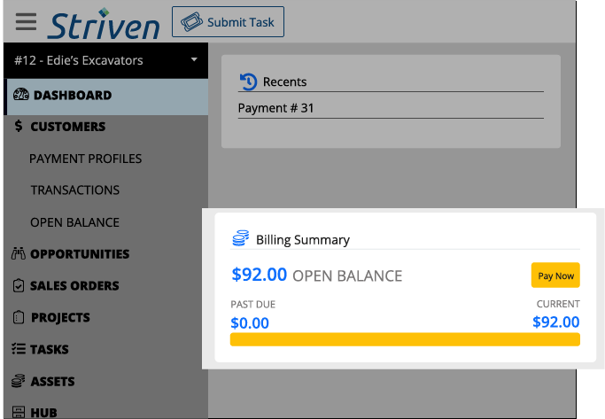The width and height of the screenshot is (605, 419).
Task: Click the Projects clipboard icon
Action: (18, 317)
